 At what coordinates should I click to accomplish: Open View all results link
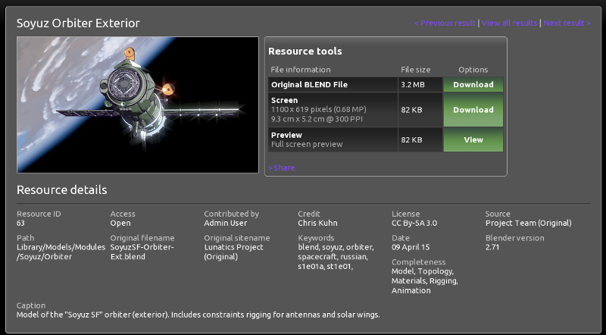[509, 23]
